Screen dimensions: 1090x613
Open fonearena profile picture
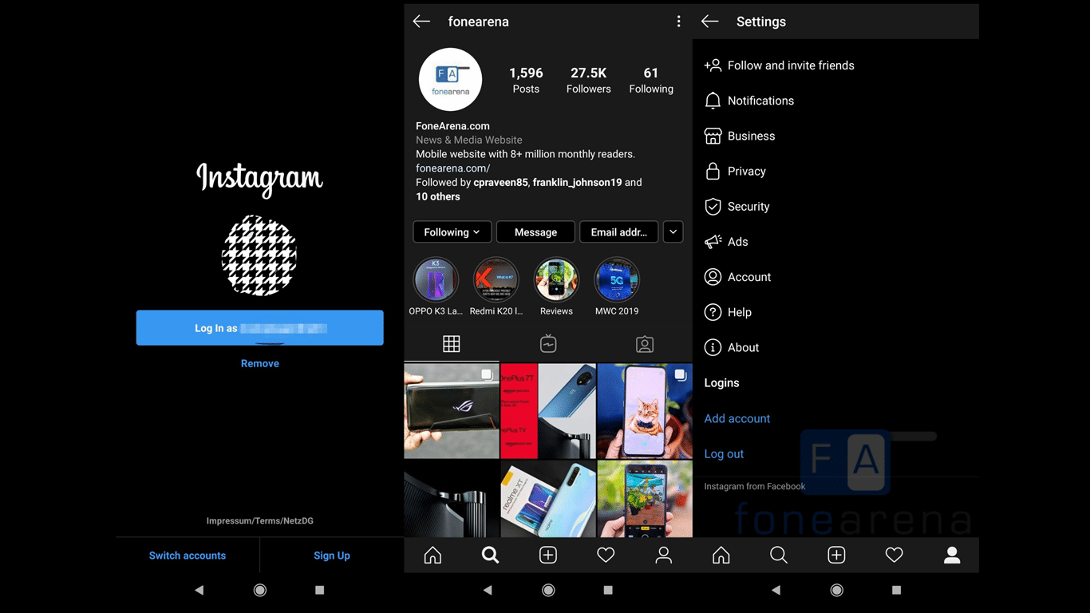pyautogui.click(x=451, y=79)
